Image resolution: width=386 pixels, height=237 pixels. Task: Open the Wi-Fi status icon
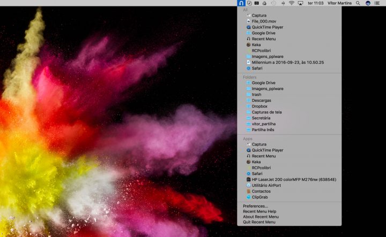pos(292,3)
